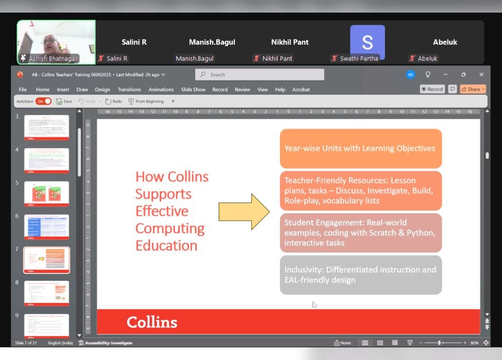This screenshot has width=502, height=360.
Task: Open the Undo history dropdown arrow
Action: [100, 102]
